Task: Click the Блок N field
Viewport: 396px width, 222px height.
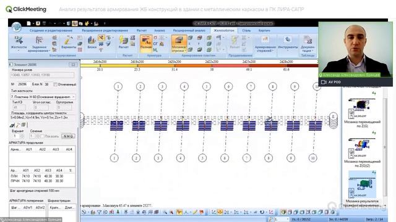Action: point(48,84)
